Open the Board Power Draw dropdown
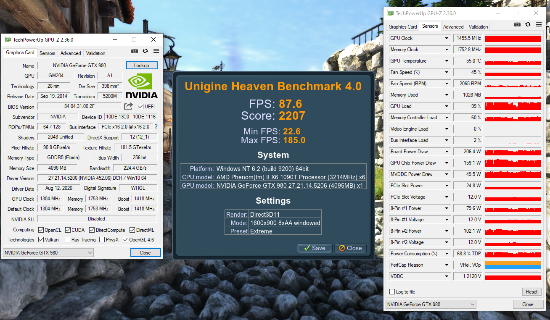 [447, 152]
